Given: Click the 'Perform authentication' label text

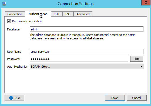Looking at the screenshot, I should click(27, 21).
